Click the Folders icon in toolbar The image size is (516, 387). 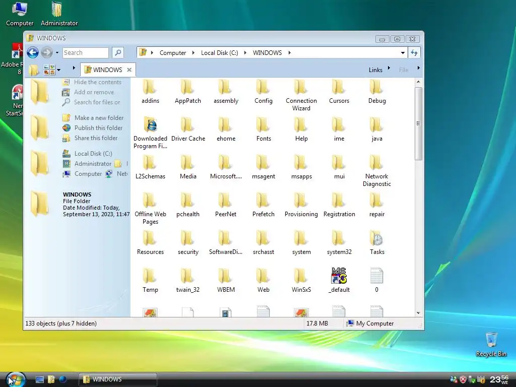coord(33,70)
